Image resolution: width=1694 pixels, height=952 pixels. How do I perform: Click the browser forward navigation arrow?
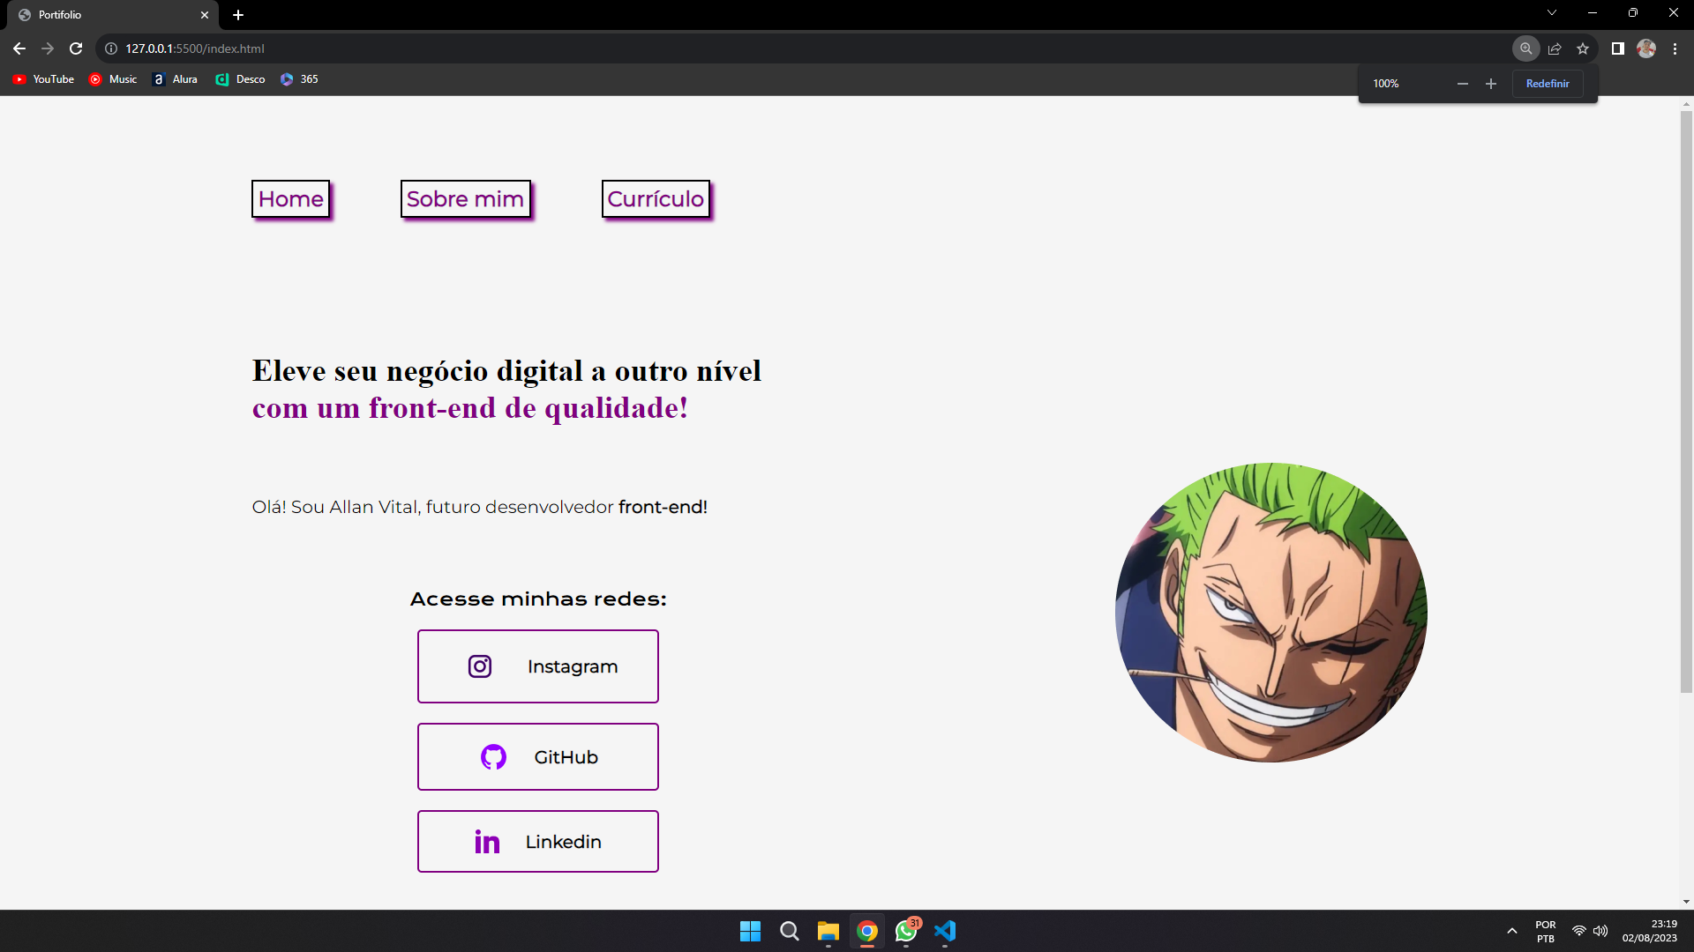[48, 48]
